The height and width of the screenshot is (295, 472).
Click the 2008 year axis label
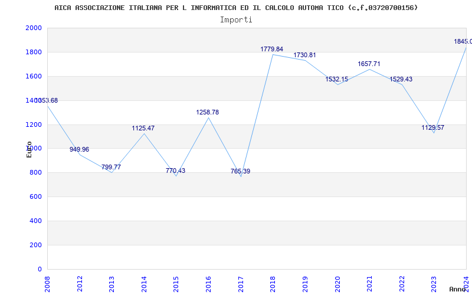pyautogui.click(x=48, y=284)
